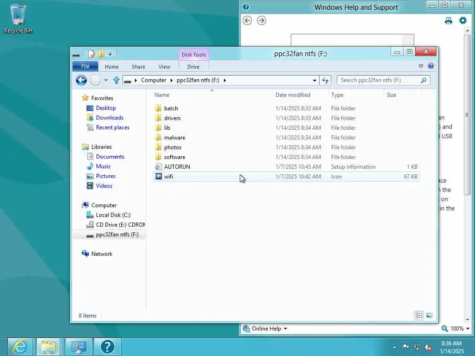Go forward in Help and Support

coord(262,20)
